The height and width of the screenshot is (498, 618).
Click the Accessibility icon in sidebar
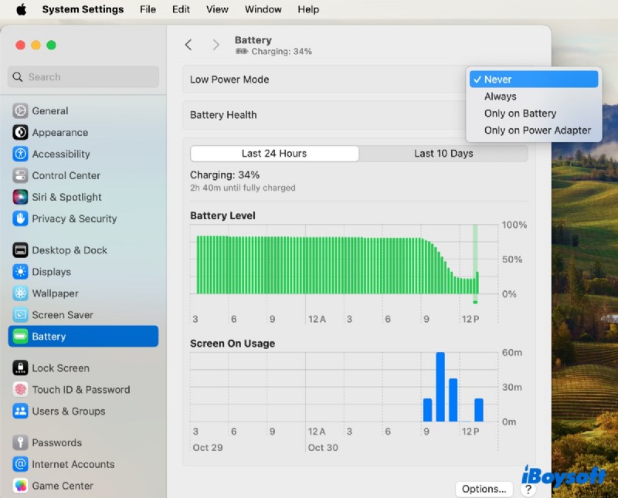(20, 154)
